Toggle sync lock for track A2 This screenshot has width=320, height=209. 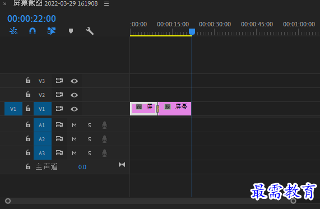(59, 139)
